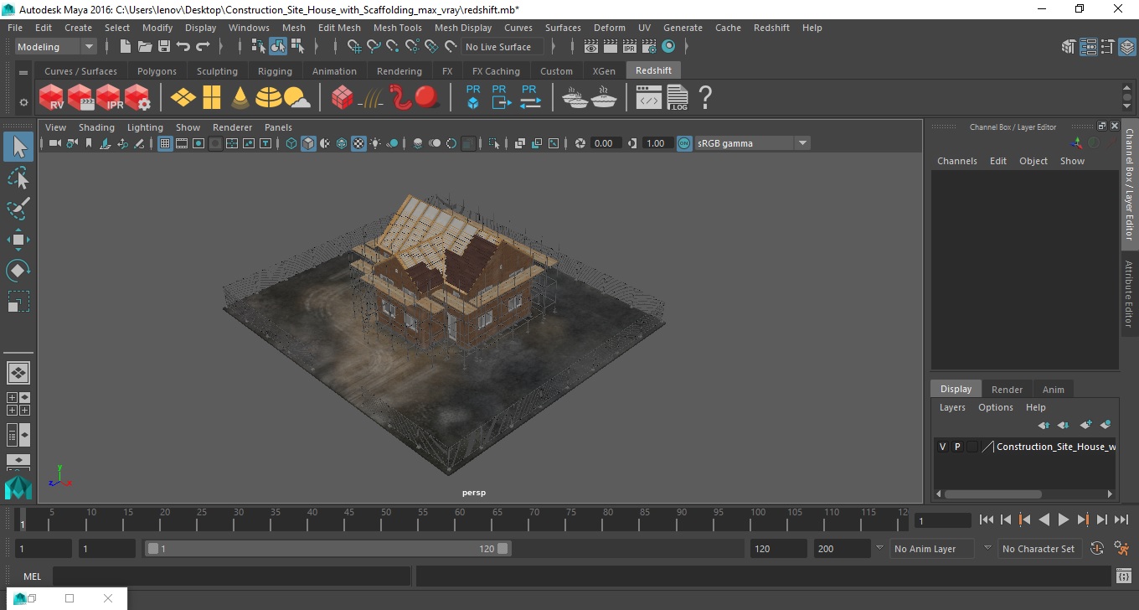The width and height of the screenshot is (1139, 610).
Task: Toggle the viewport grid display button
Action: coord(165,143)
